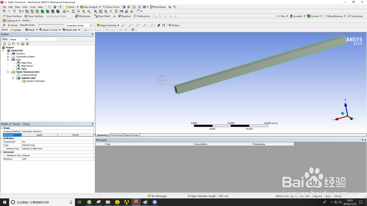
Task: Open the Edit menu
Action: tap(11, 7)
